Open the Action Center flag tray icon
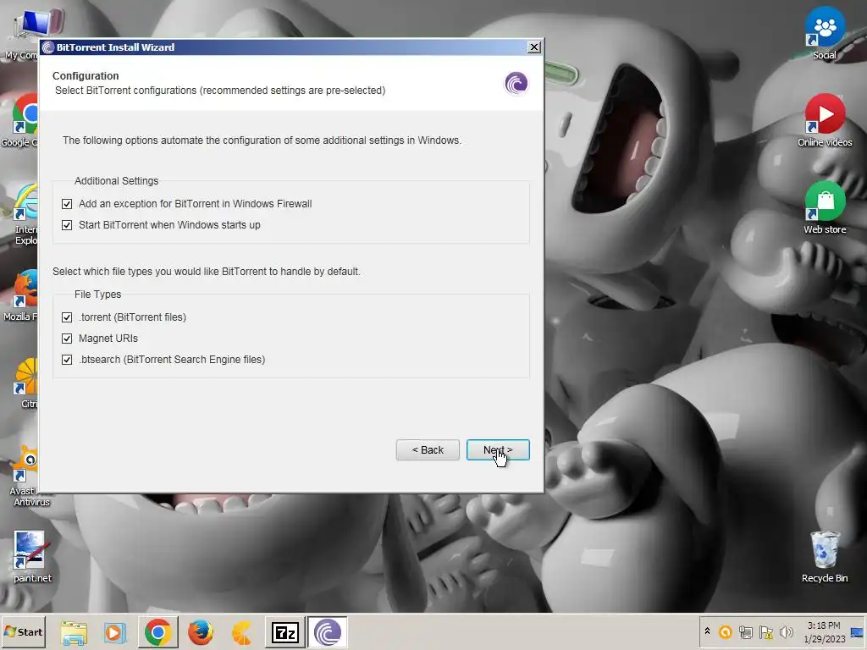This screenshot has width=867, height=650. (x=765, y=631)
